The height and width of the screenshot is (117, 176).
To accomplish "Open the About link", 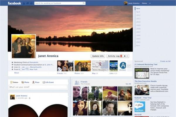I will (16, 73).
